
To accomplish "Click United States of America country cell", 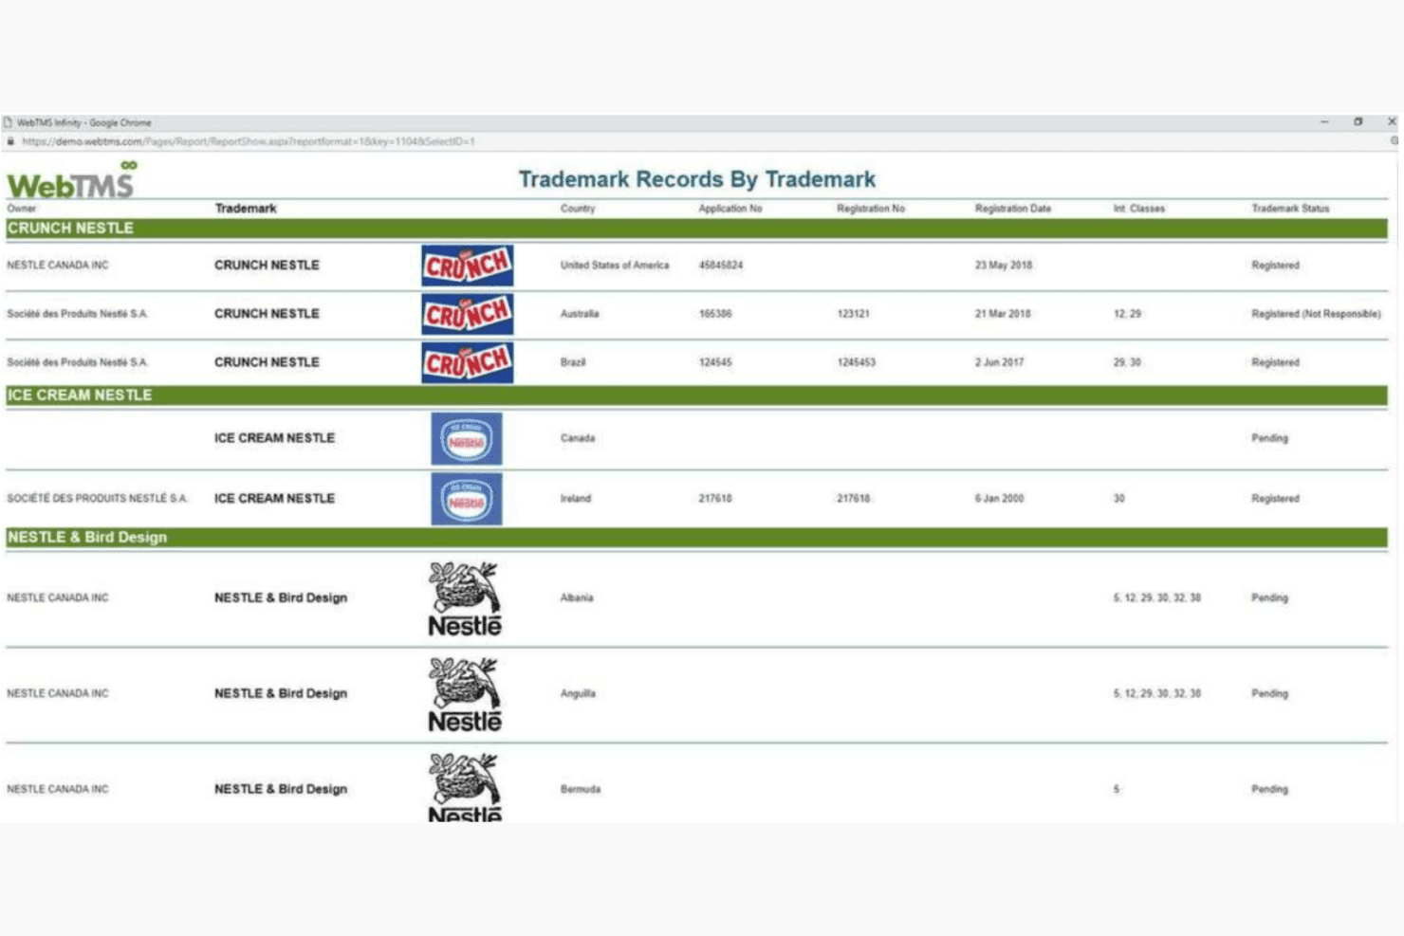I will (x=615, y=266).
